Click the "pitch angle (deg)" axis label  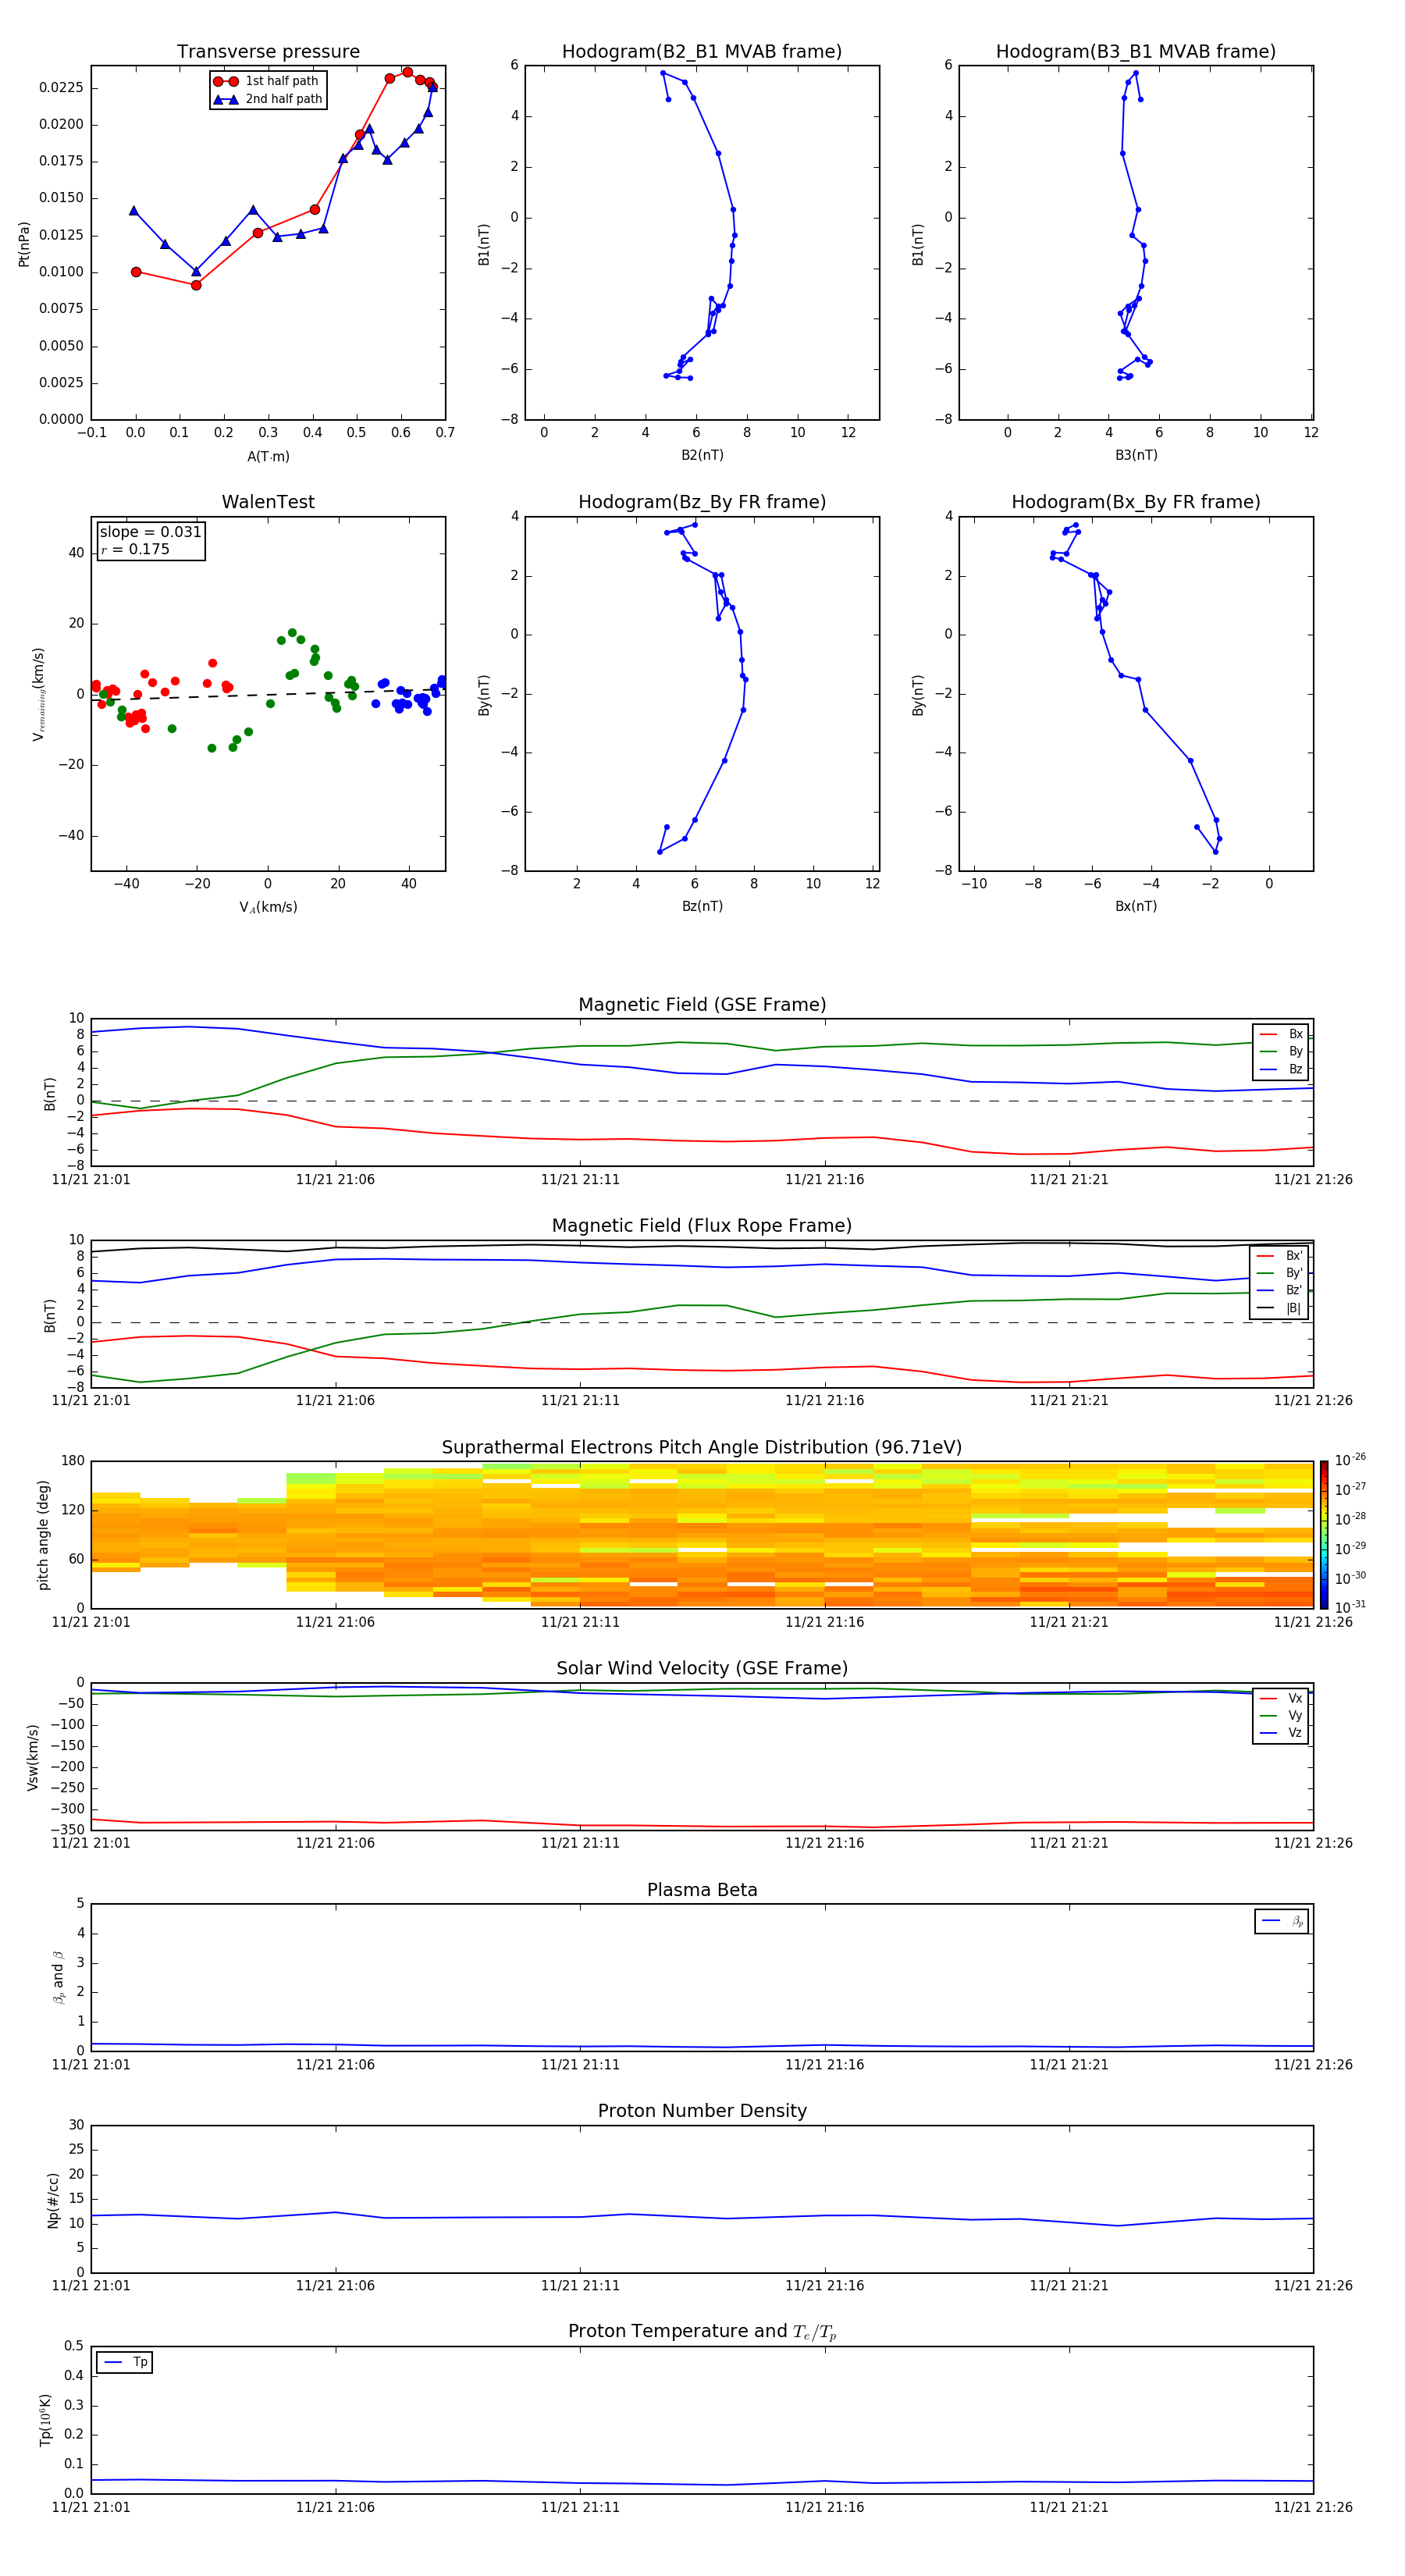(43, 1535)
